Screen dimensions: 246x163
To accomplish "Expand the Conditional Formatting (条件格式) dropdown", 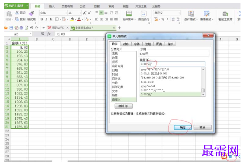I will (197, 19).
